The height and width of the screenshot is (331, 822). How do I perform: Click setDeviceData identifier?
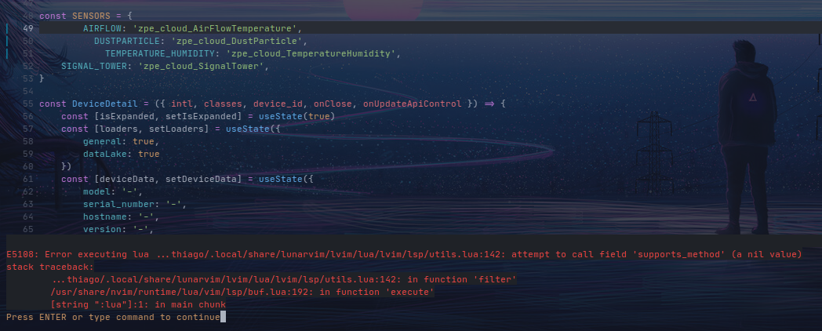(203, 180)
